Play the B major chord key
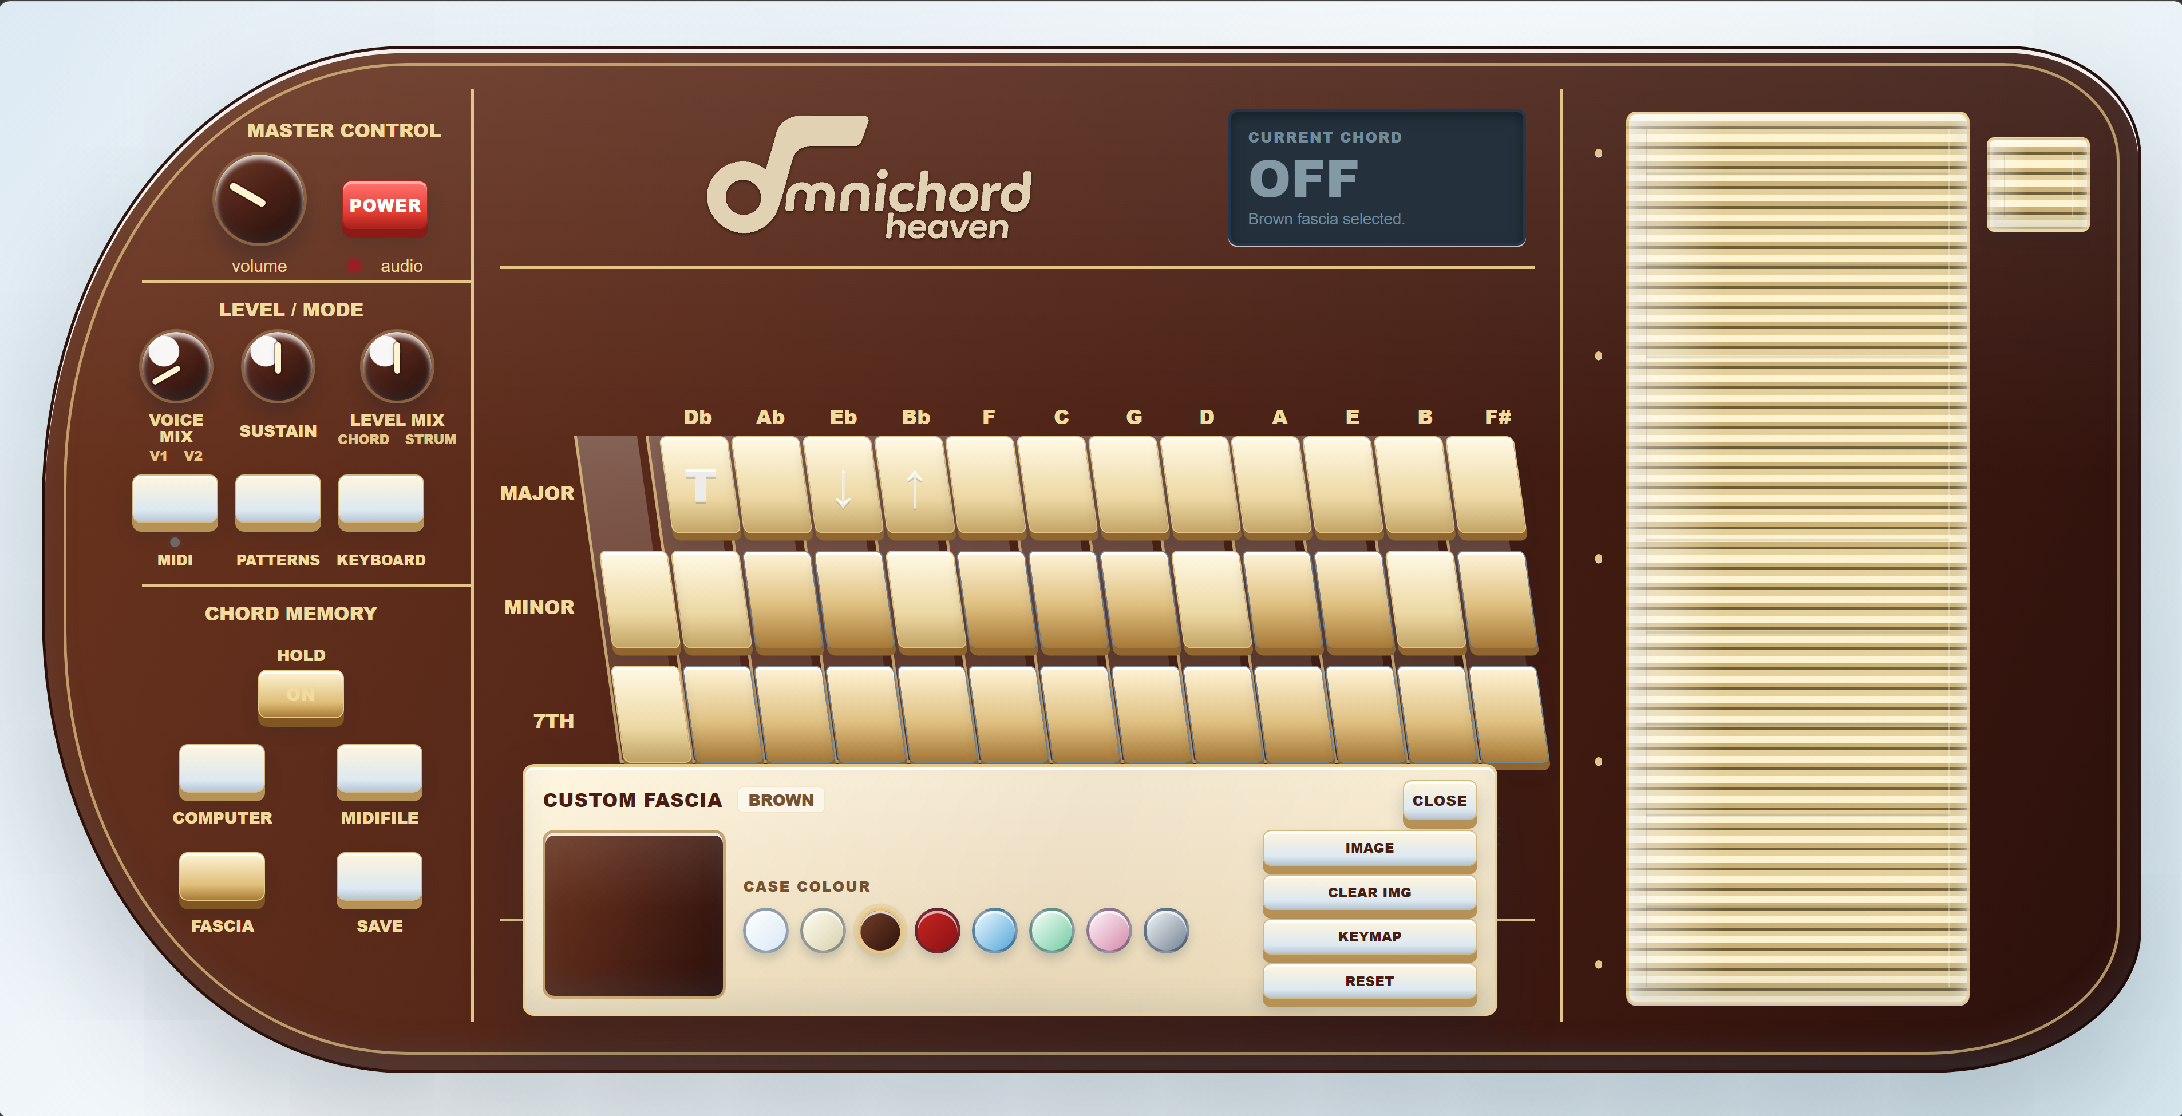2182x1116 pixels. [1414, 487]
